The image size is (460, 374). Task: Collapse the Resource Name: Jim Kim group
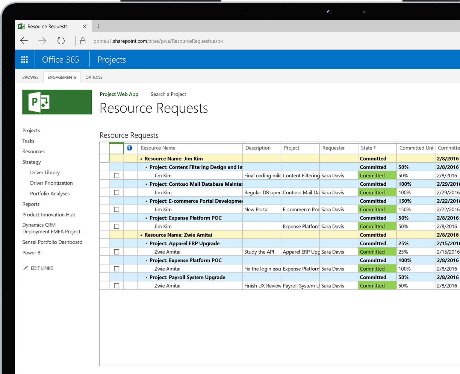[142, 158]
